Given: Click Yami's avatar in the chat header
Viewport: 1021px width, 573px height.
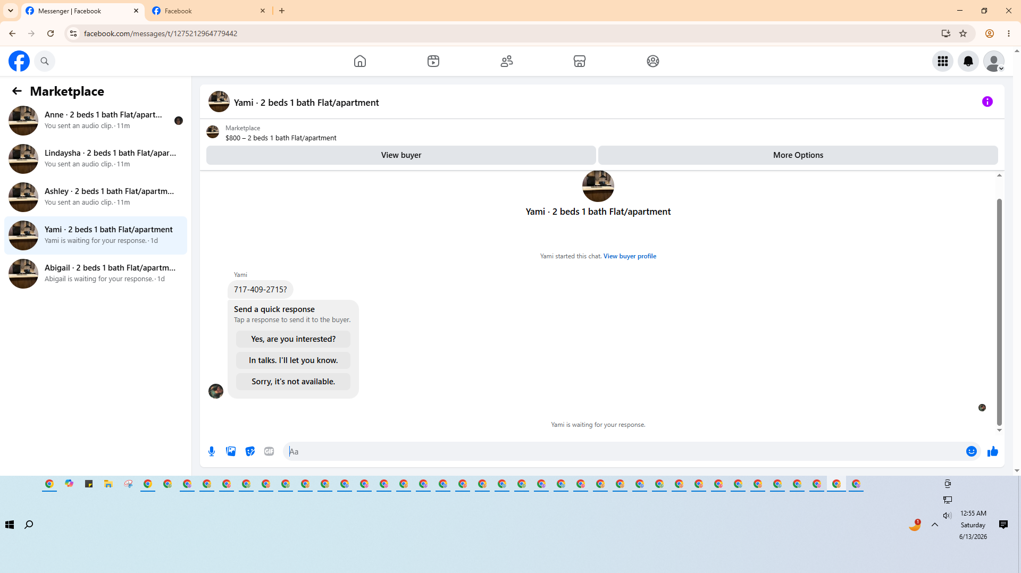Looking at the screenshot, I should [219, 102].
